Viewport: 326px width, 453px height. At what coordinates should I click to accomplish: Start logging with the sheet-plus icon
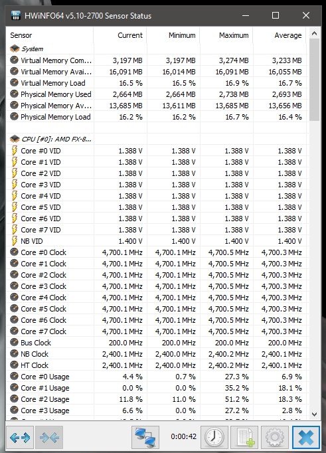[244, 438]
